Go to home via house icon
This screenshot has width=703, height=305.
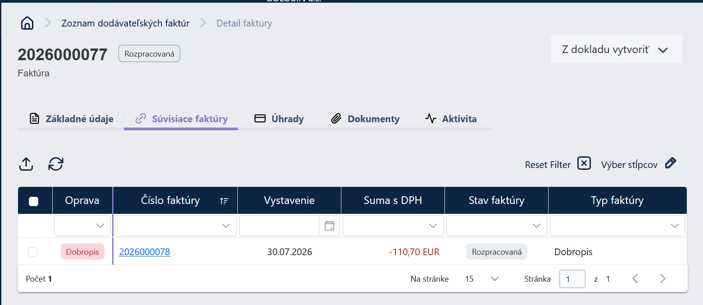pos(27,23)
